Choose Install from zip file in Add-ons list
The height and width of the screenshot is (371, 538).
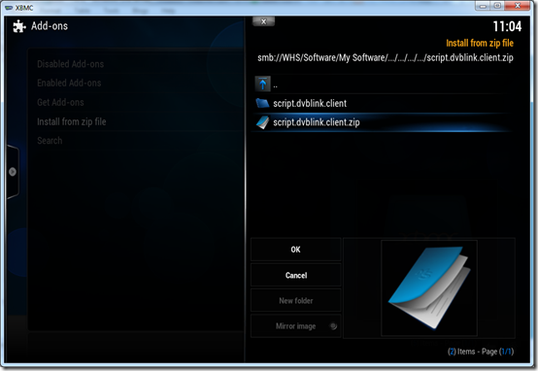pos(71,121)
